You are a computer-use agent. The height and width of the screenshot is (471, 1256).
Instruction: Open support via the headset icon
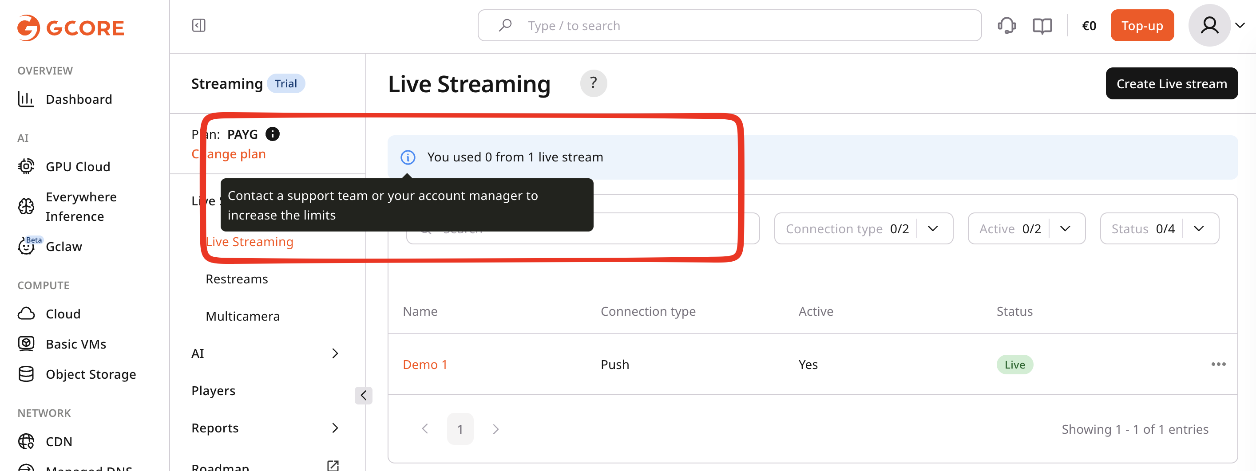[1006, 25]
